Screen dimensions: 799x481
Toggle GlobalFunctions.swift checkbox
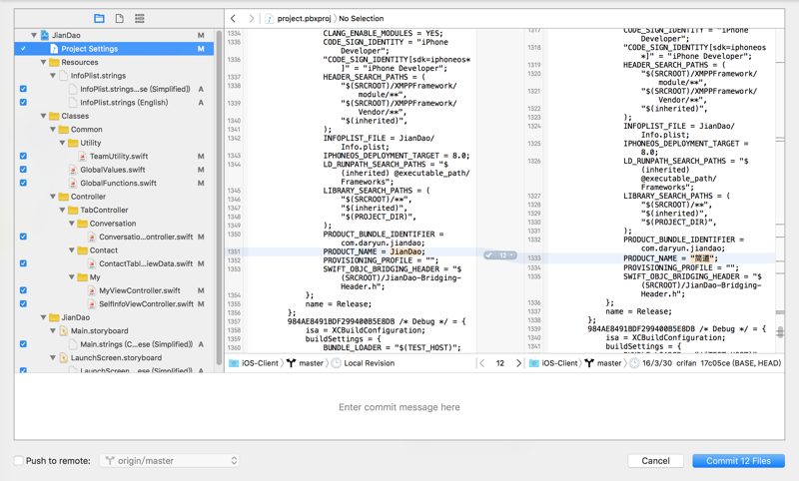[23, 184]
